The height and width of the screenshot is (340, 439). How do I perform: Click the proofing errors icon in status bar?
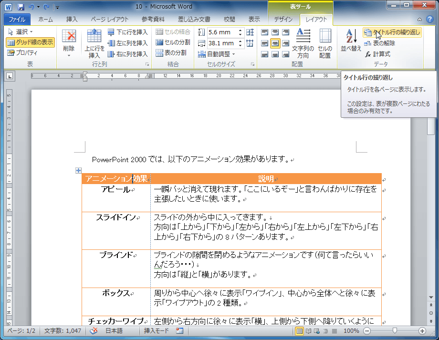[94, 331]
